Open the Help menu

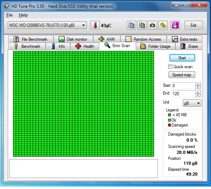click(x=23, y=15)
